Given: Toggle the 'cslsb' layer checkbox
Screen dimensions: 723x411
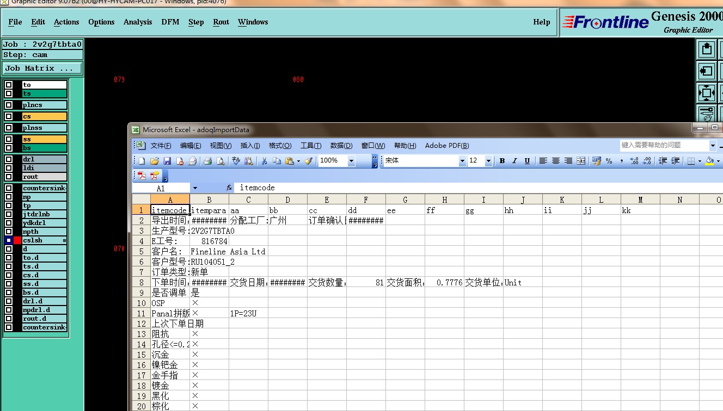Looking at the screenshot, I should (x=9, y=240).
